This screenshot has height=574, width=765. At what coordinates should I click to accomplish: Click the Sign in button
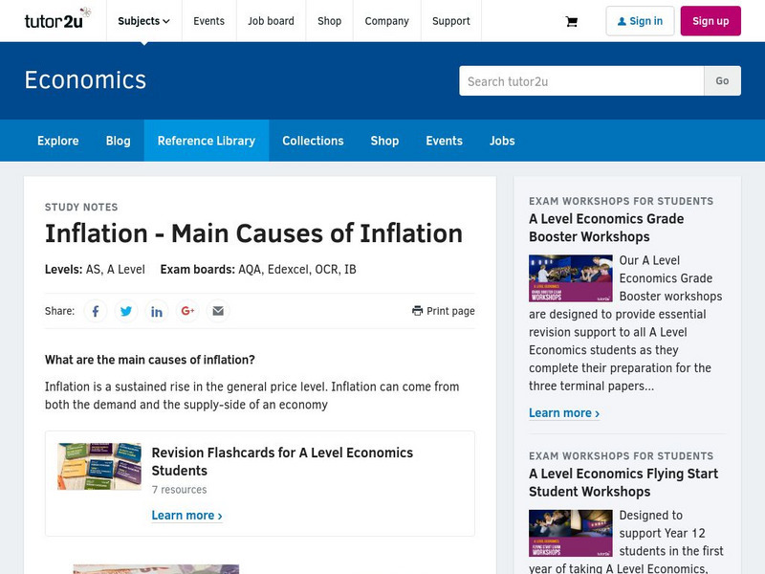point(640,21)
